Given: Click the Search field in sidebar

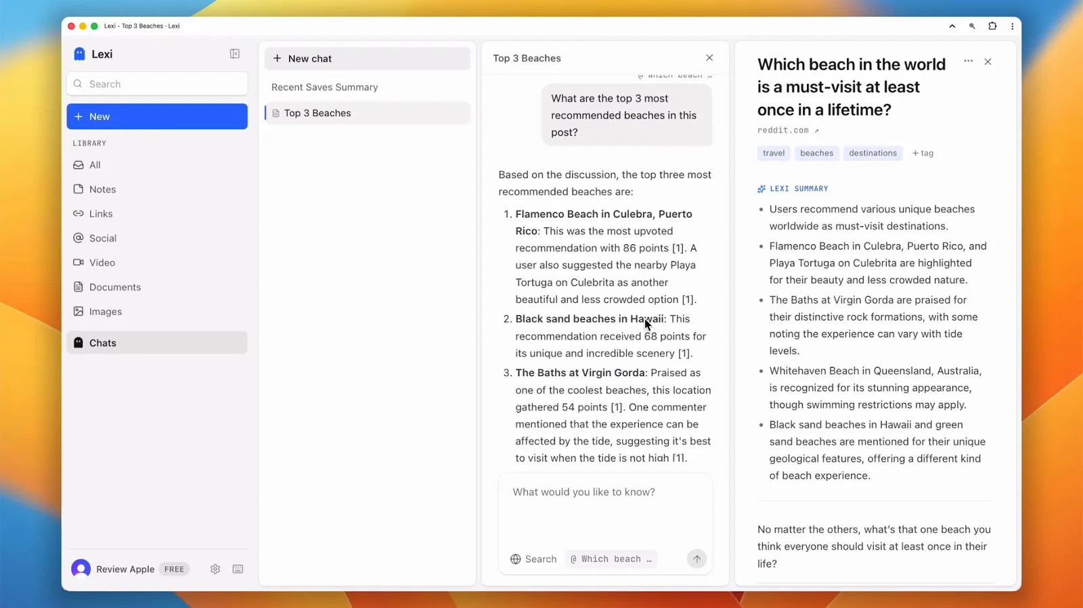Looking at the screenshot, I should [x=157, y=84].
